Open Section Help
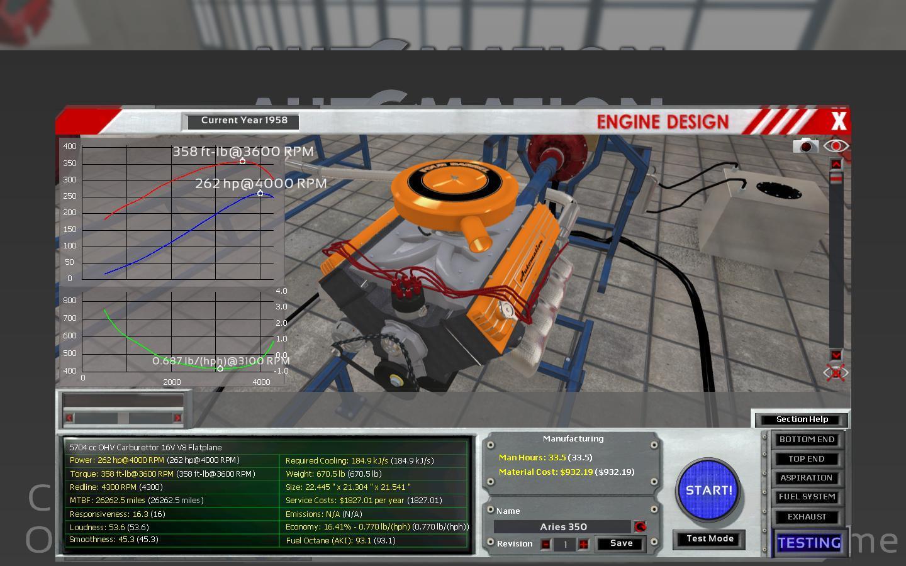The width and height of the screenshot is (906, 566). click(x=802, y=419)
